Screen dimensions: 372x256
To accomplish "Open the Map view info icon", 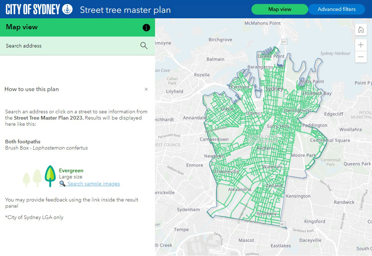I will [146, 27].
